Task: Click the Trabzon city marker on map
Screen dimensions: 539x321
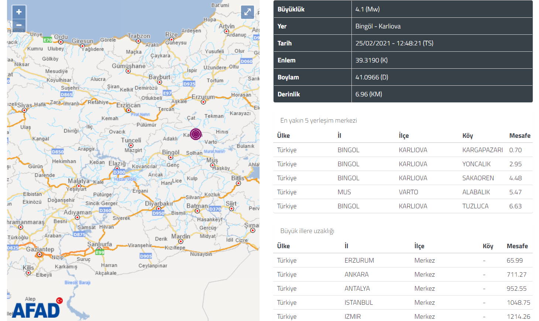Action: (x=138, y=41)
